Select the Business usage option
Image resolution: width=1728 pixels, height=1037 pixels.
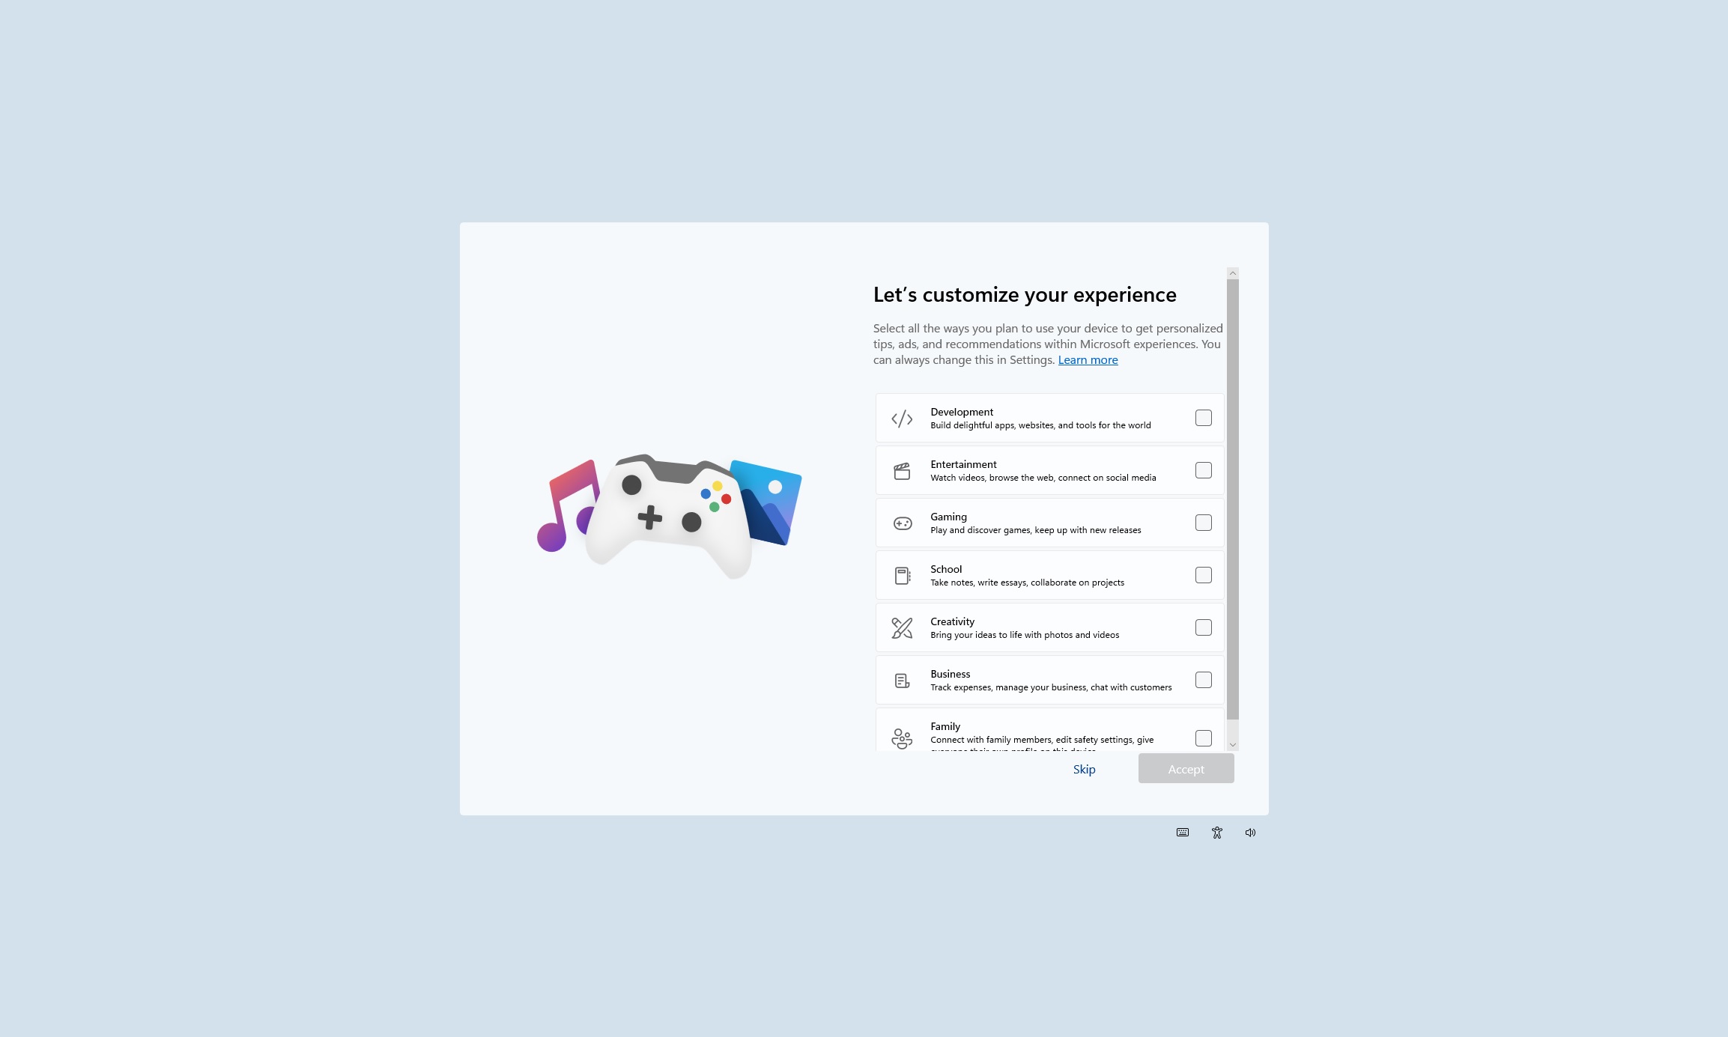point(1204,680)
